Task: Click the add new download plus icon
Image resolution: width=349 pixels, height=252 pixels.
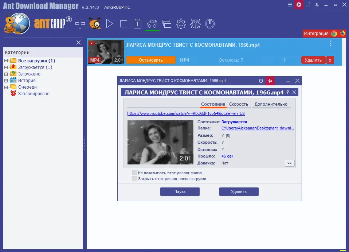Action: pos(80,24)
